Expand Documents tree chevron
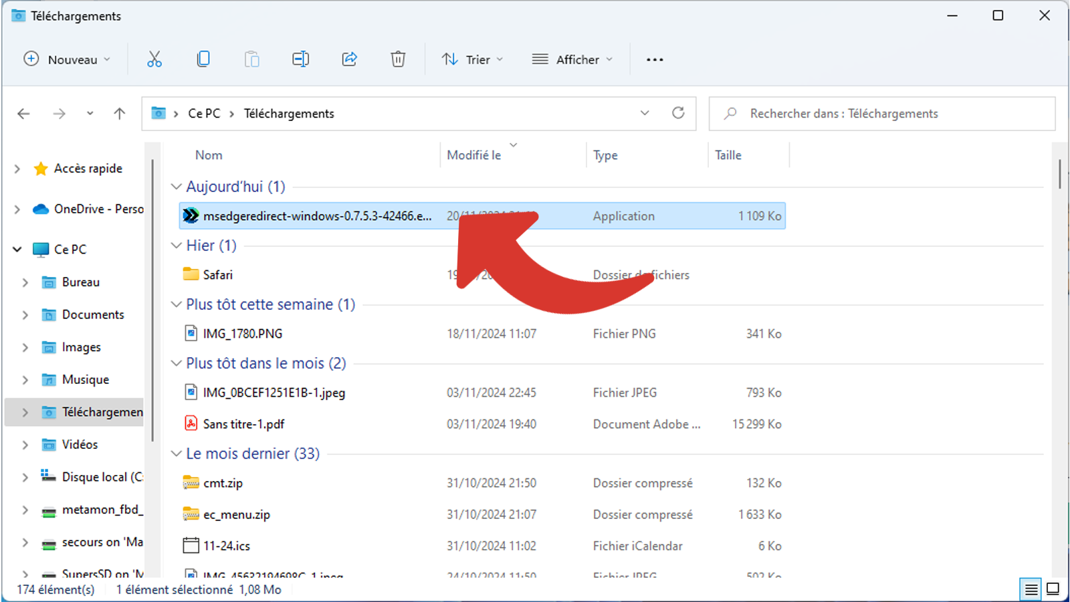The height and width of the screenshot is (602, 1070). pyautogui.click(x=25, y=314)
